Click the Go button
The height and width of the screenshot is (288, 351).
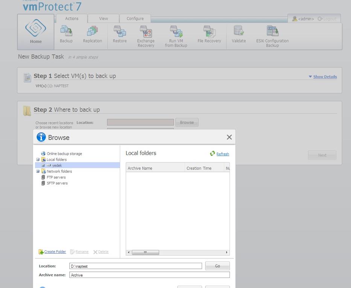pos(217,266)
